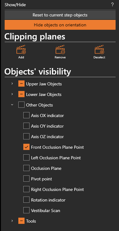
Task: Show the Vestibular Scan object
Action: (26, 211)
